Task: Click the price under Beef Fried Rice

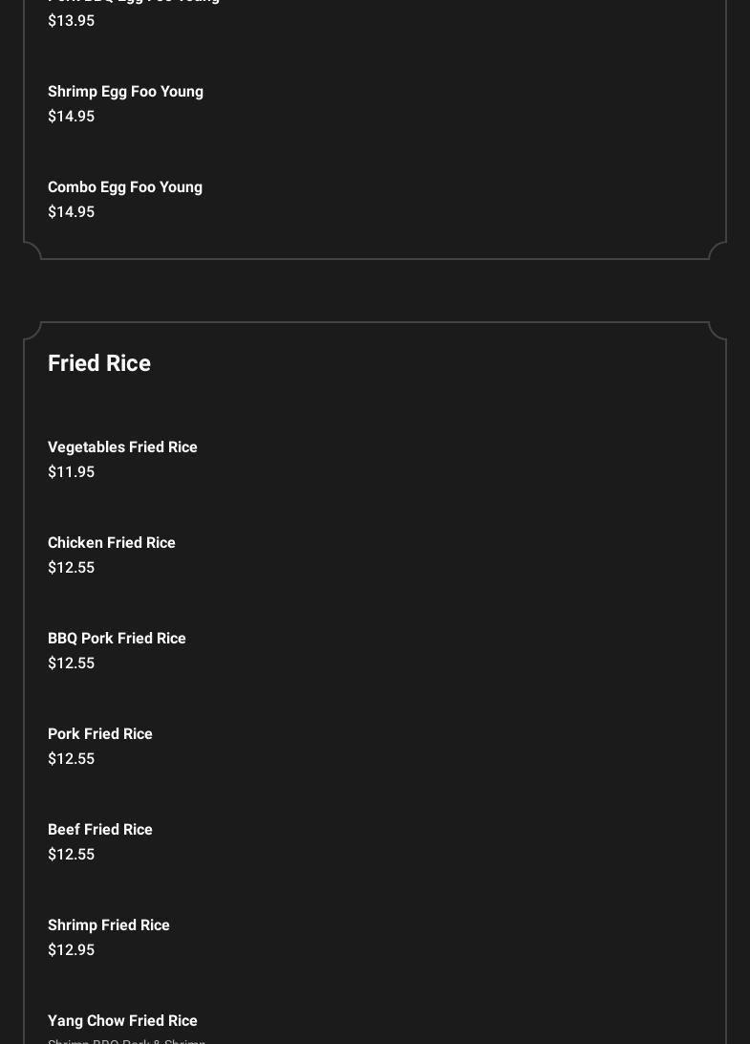Action: 71,855
